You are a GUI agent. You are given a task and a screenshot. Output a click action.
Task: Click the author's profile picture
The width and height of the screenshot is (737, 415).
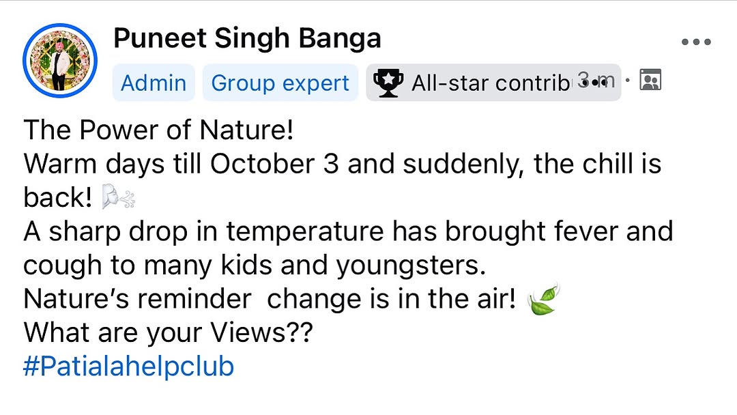click(60, 61)
